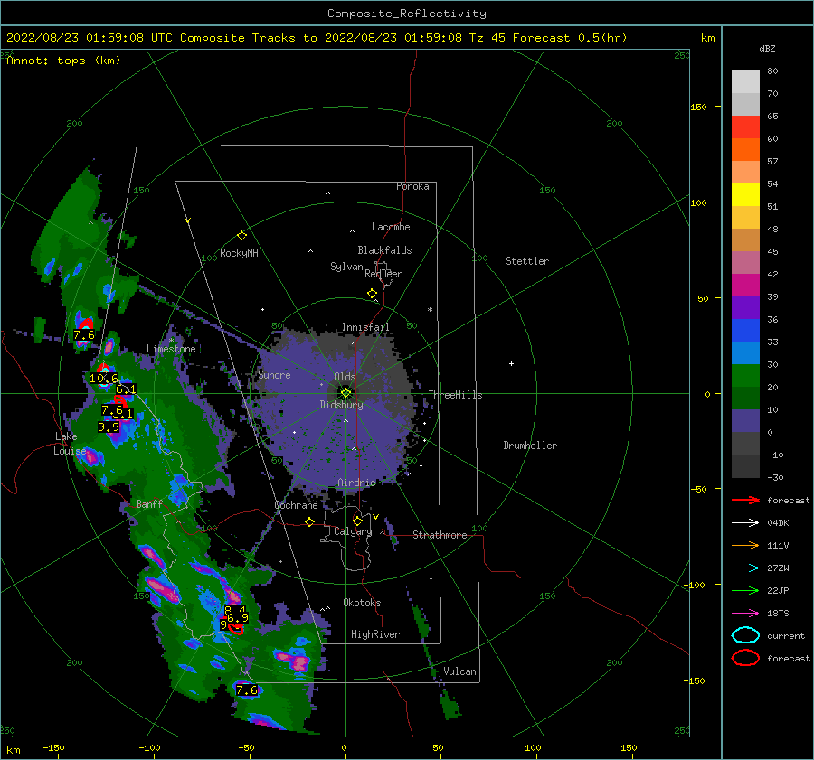Click the Lake Louise label
Screen dimensions: 814x760
69,444
